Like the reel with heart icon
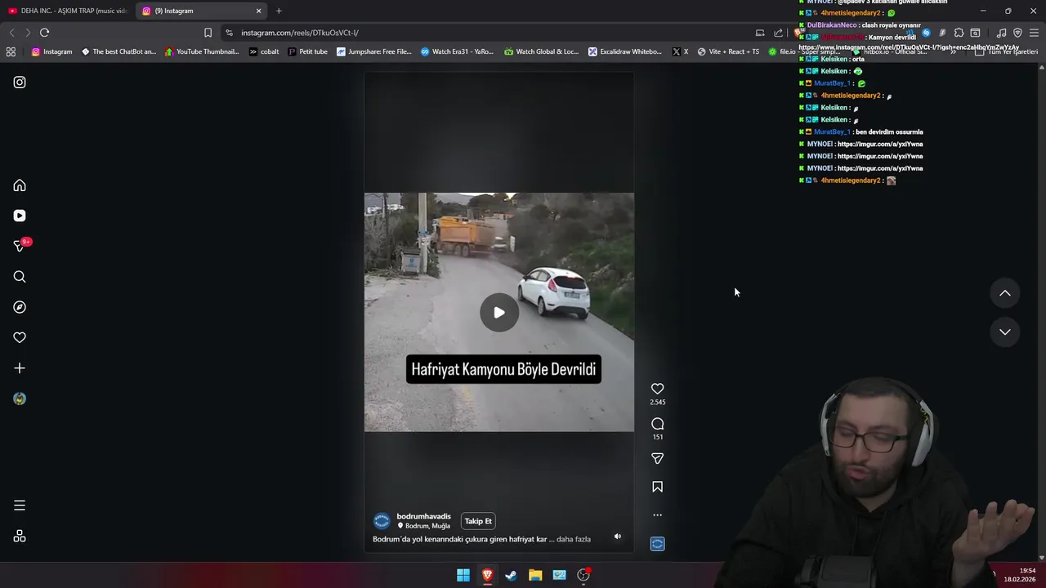Screen dimensions: 1046x588 tap(657, 389)
